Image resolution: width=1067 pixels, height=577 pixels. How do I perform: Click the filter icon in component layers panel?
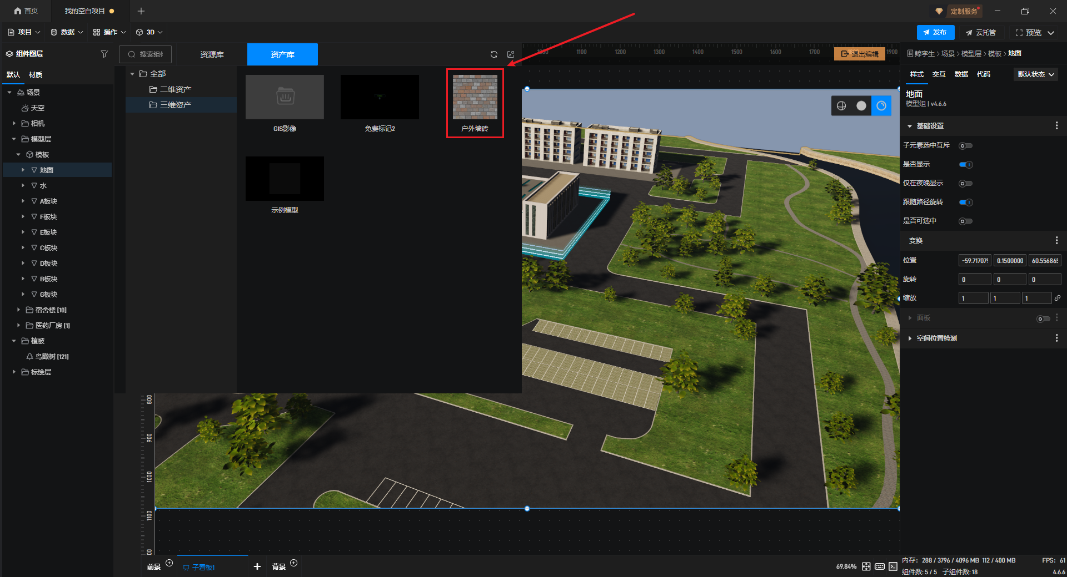(104, 54)
